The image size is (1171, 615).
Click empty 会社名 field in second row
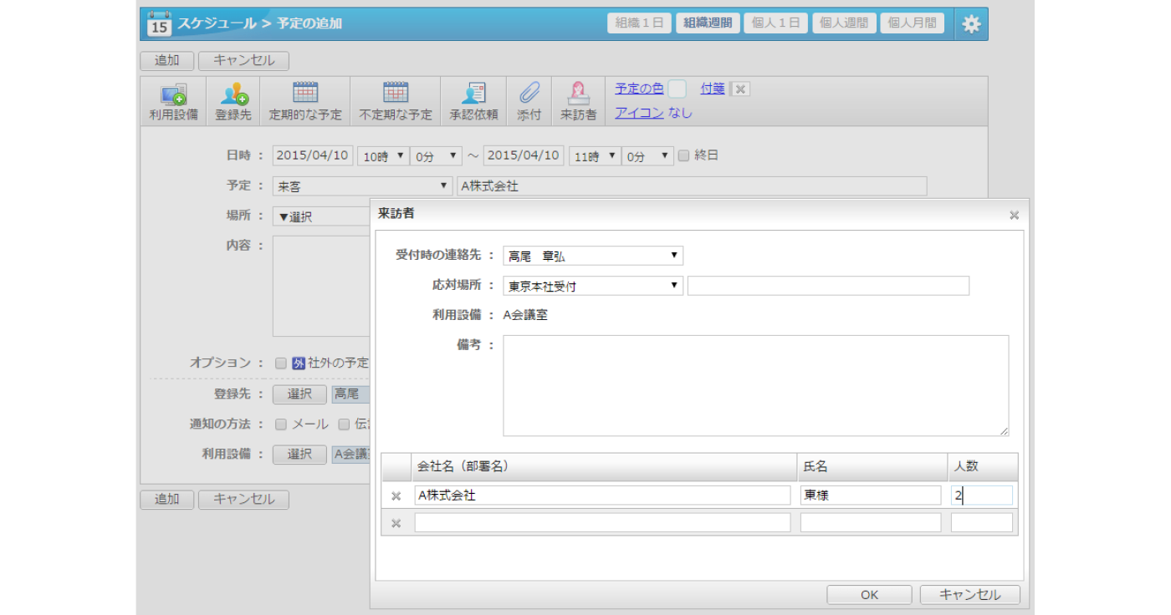602,522
